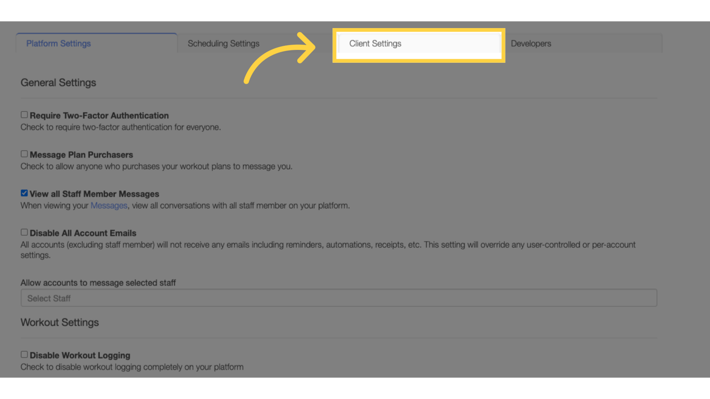Viewport: 710px width, 399px height.
Task: Enable Require Two-Factor Authentication
Action: pyautogui.click(x=24, y=114)
